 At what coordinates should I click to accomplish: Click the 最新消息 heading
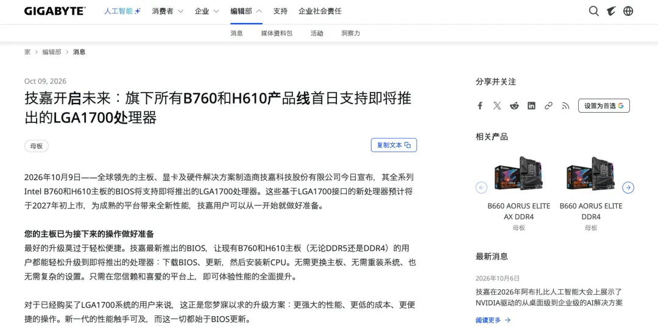coord(492,256)
